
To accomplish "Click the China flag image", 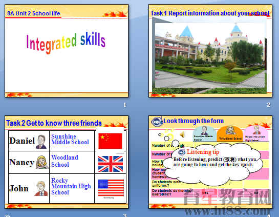I will click(110, 141).
